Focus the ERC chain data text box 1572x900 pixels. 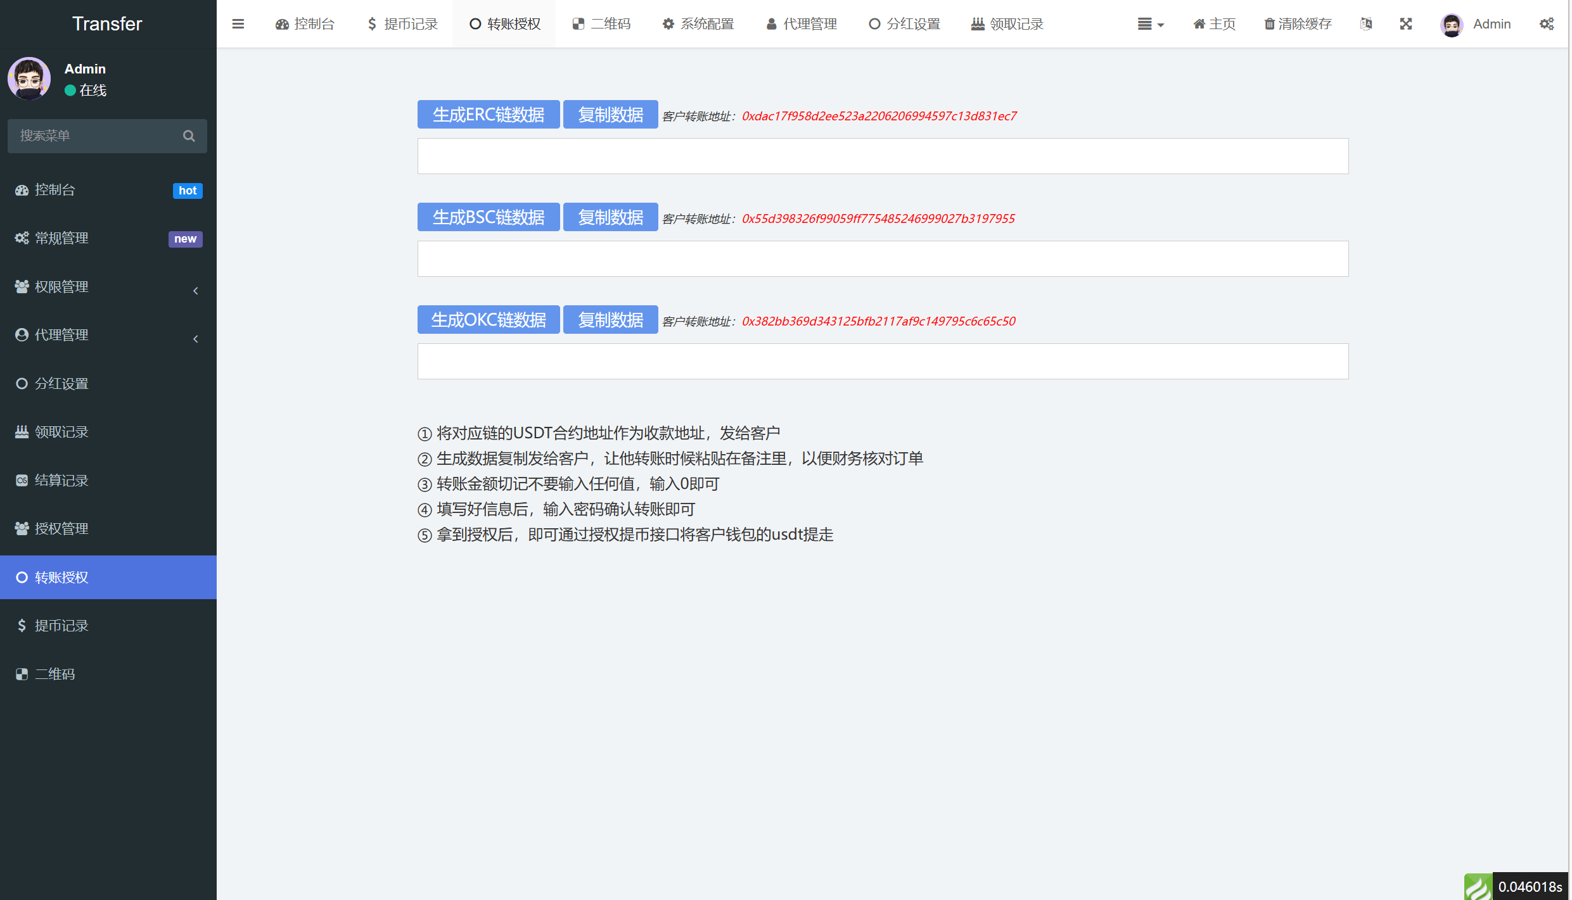tap(883, 156)
